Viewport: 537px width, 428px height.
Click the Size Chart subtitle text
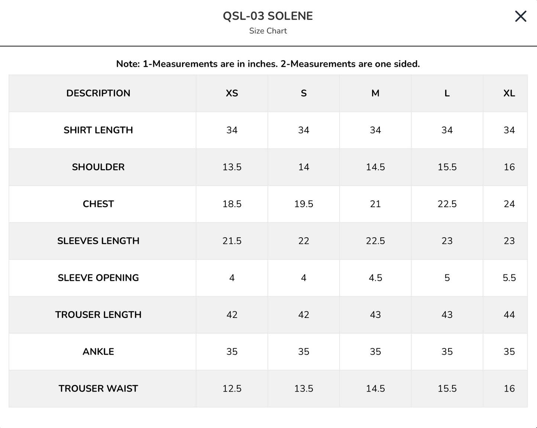click(x=268, y=31)
